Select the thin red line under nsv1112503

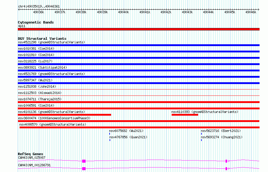tap(139, 95)
